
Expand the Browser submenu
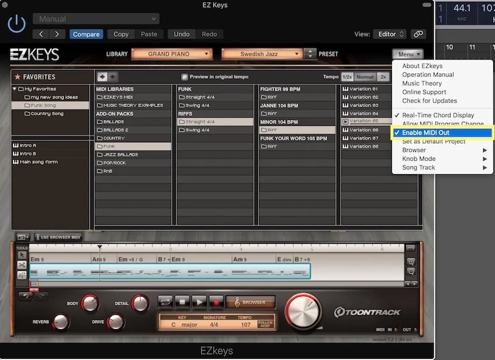[442, 150]
